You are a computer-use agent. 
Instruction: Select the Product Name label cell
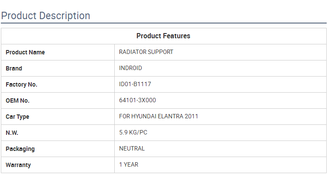(x=25, y=52)
